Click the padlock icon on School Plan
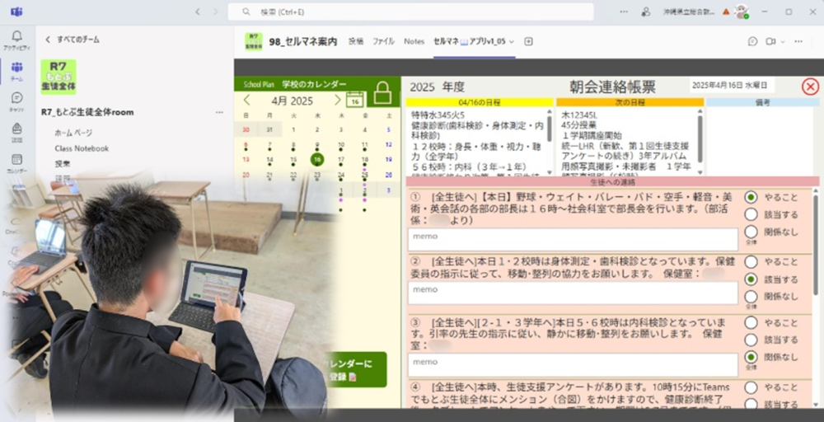The image size is (824, 422). 383,93
